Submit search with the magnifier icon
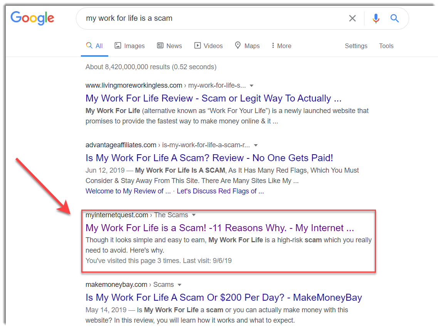Viewport: 438px width, 328px height. coord(394,18)
